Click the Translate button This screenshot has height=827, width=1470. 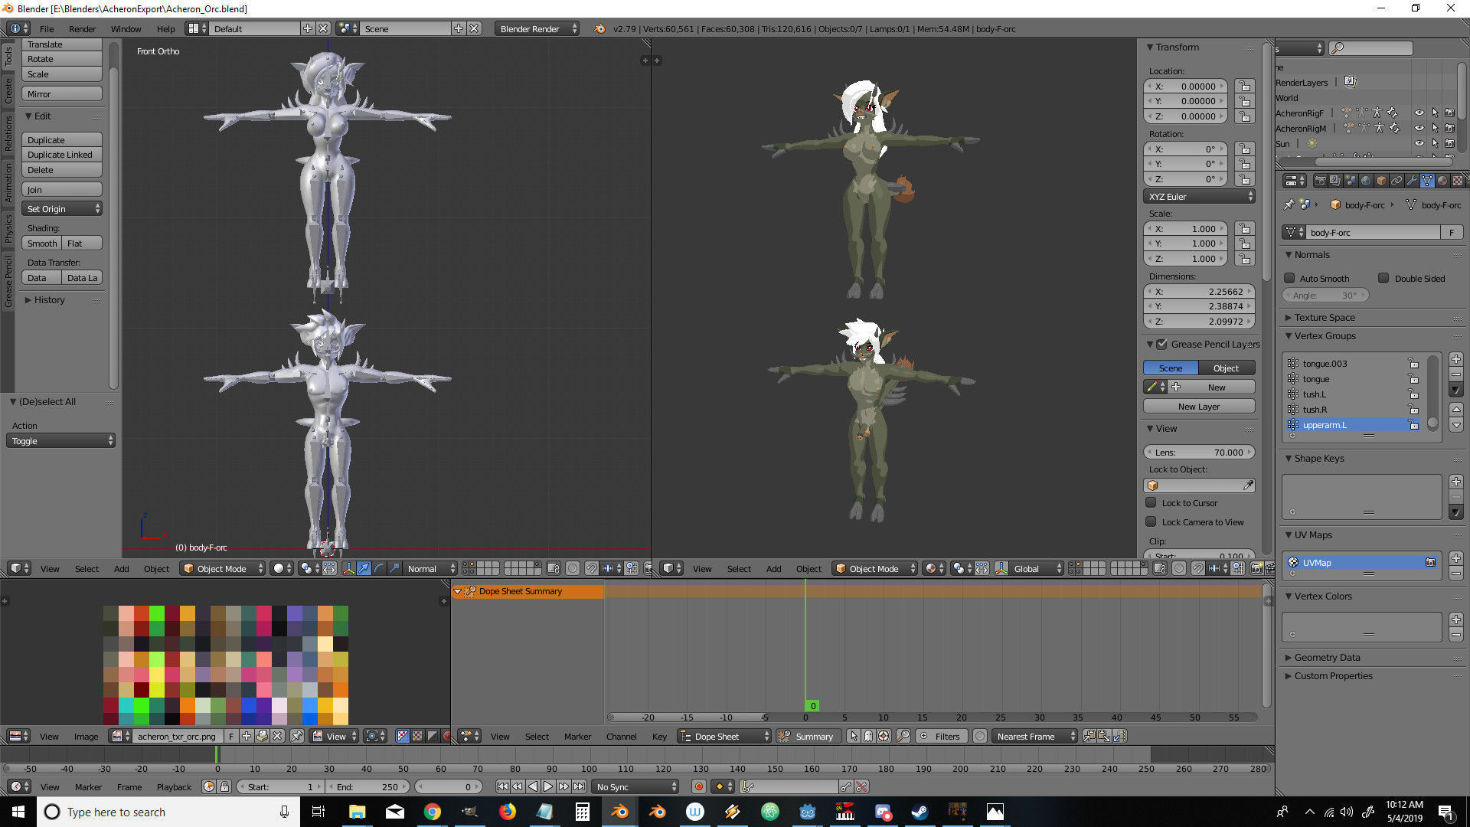pyautogui.click(x=62, y=44)
